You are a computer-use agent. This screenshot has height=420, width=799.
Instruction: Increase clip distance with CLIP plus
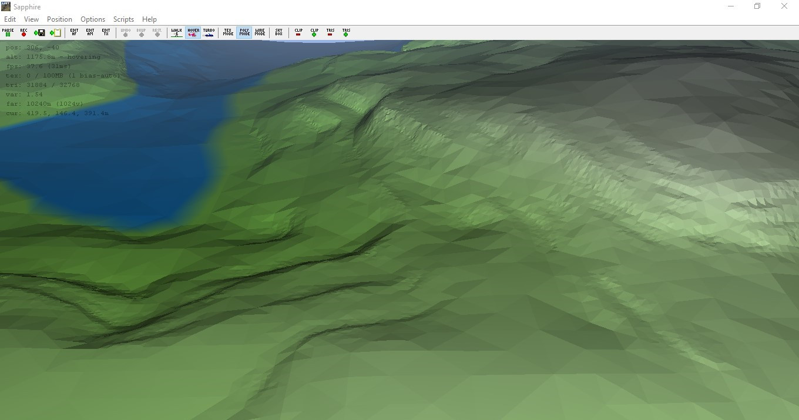[314, 33]
